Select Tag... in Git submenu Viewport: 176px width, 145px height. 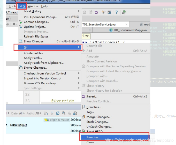click(115, 112)
